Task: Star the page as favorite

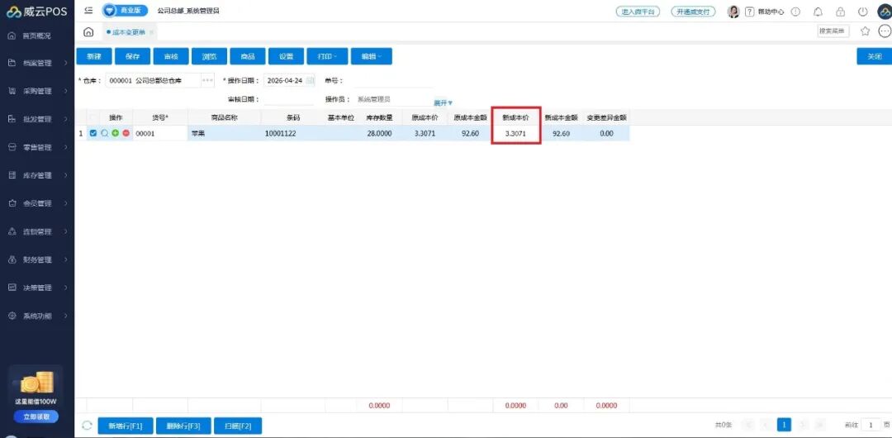Action: pyautogui.click(x=866, y=31)
